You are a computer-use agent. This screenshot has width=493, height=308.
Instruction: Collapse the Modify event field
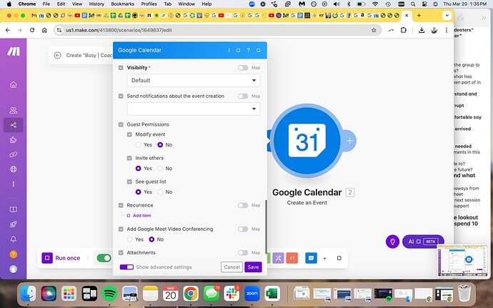point(129,134)
